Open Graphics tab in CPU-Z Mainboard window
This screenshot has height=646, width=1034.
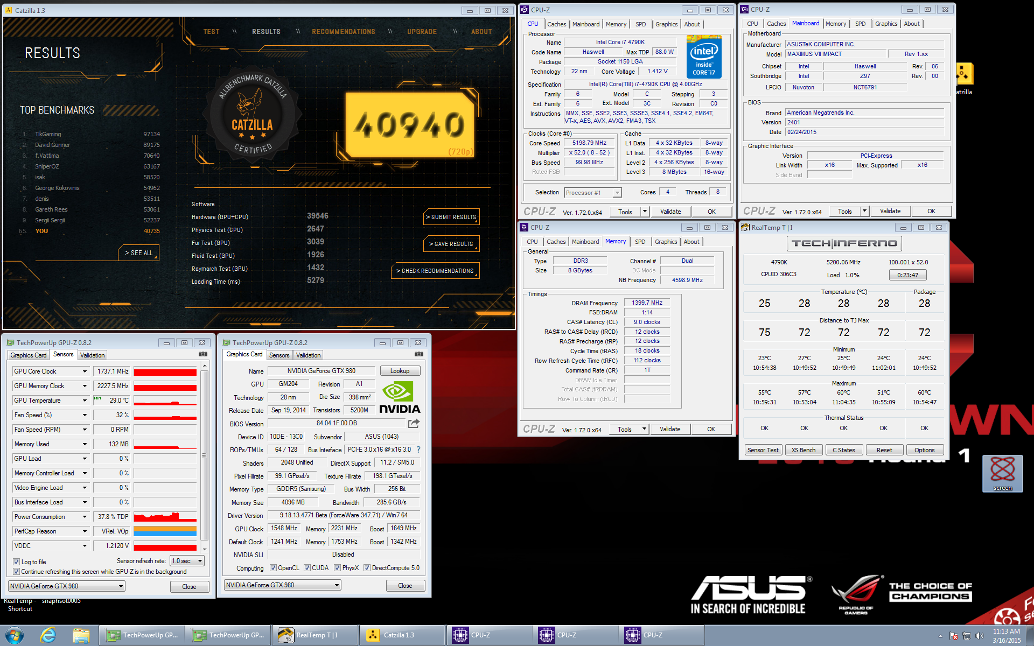pyautogui.click(x=886, y=24)
